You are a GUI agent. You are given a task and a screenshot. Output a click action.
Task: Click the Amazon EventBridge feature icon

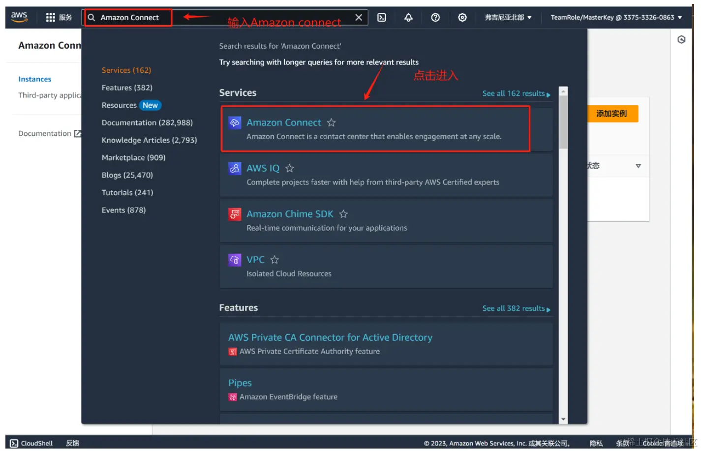pos(233,397)
